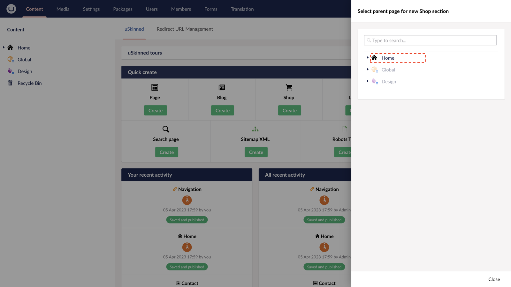The width and height of the screenshot is (511, 287).
Task: Click the Umbraco logo in the top bar
Action: 11,9
